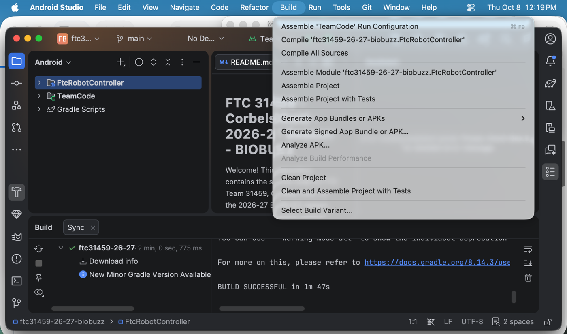Open the Logcat cat icon
The image size is (567, 334).
(17, 237)
